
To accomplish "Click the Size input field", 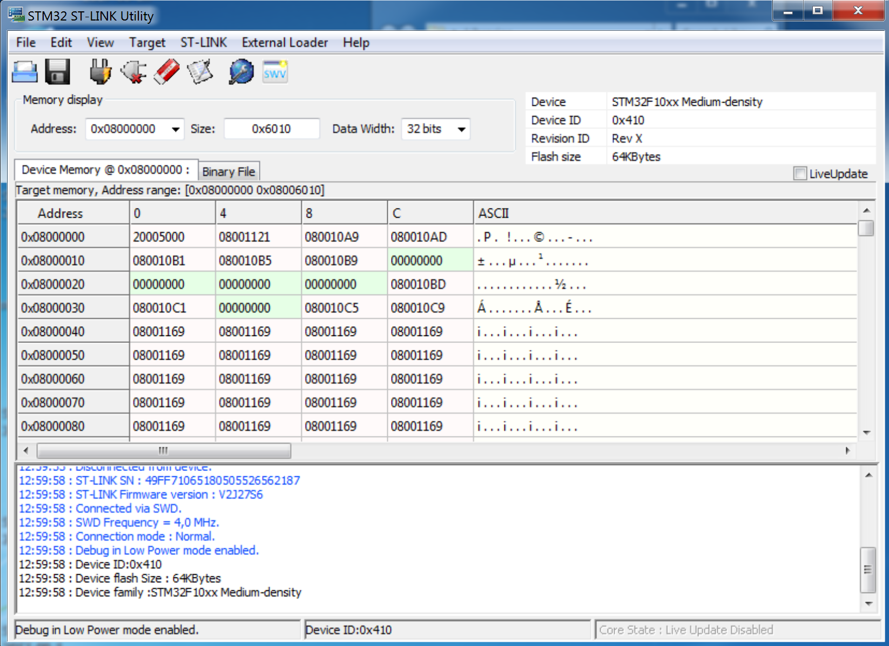I will tap(272, 129).
